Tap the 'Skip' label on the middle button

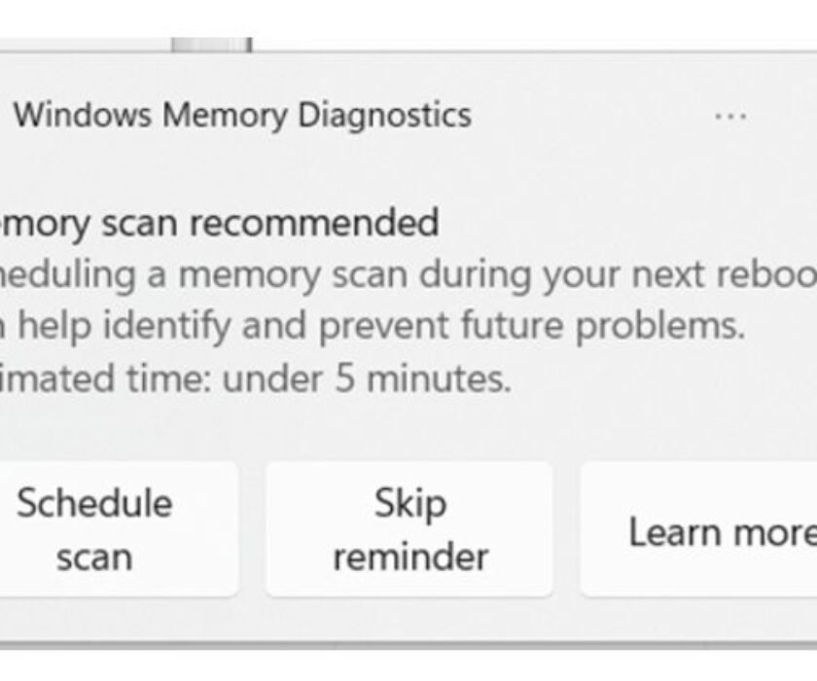(x=409, y=503)
